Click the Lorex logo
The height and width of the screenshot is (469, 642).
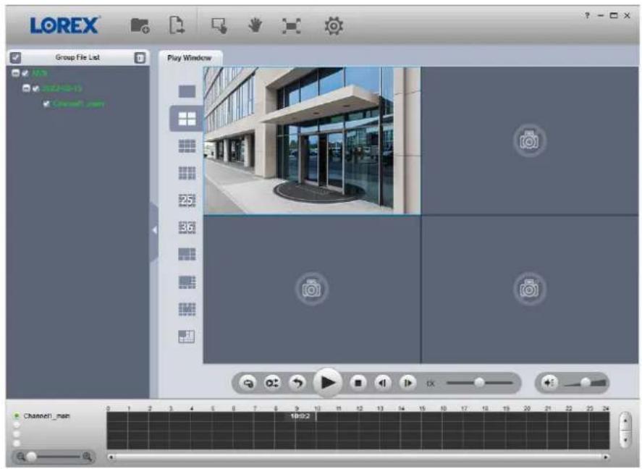64,25
